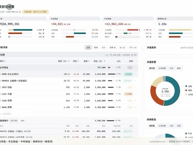
Task: Expand the 00981A 主動統一台股增長 row chevron
Action: (x=135, y=81)
